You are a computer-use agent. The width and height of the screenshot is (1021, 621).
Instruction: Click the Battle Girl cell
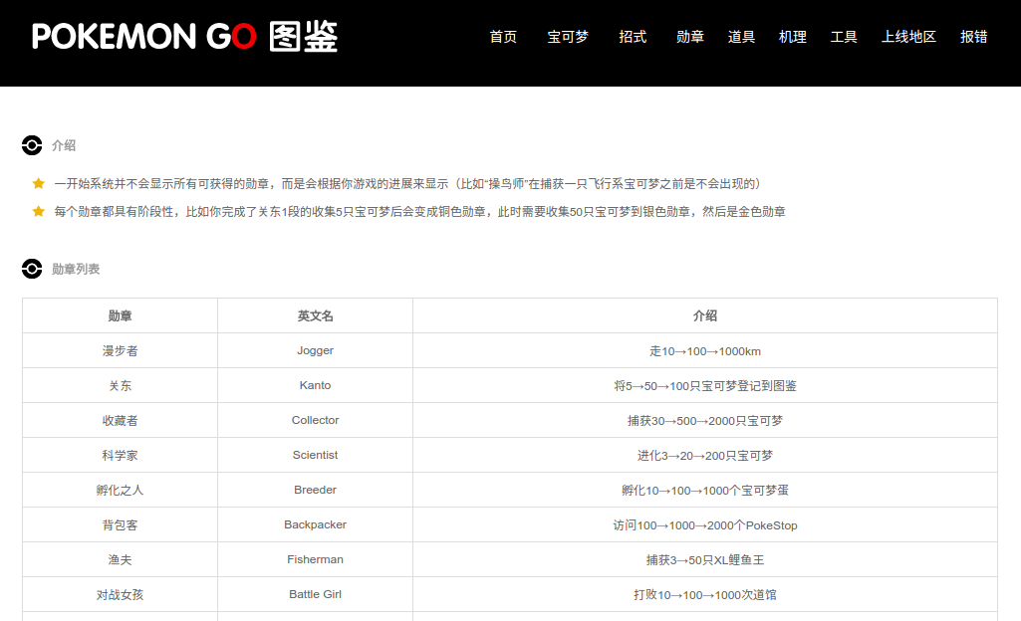coord(315,594)
